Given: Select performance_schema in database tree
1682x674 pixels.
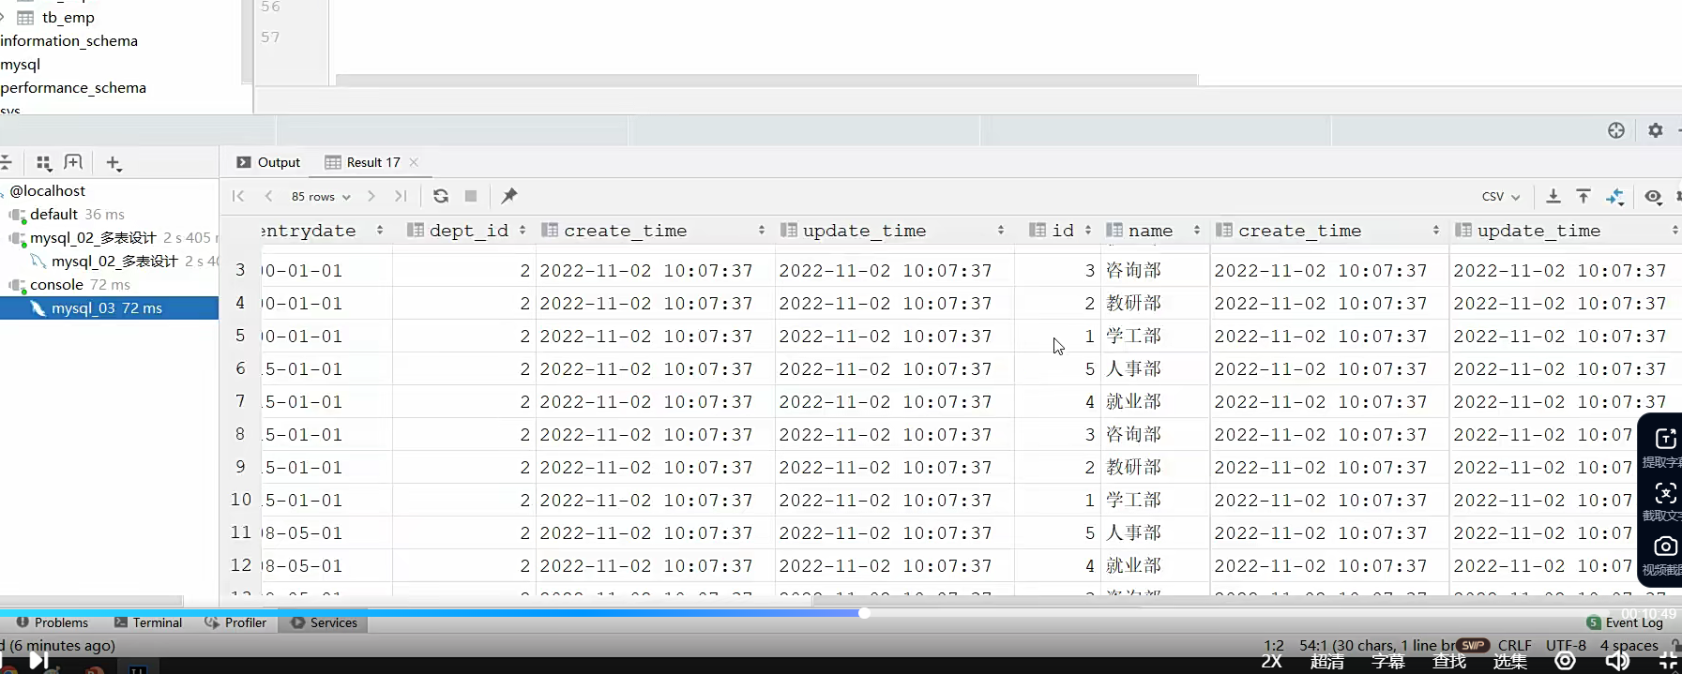Looking at the screenshot, I should (x=73, y=87).
